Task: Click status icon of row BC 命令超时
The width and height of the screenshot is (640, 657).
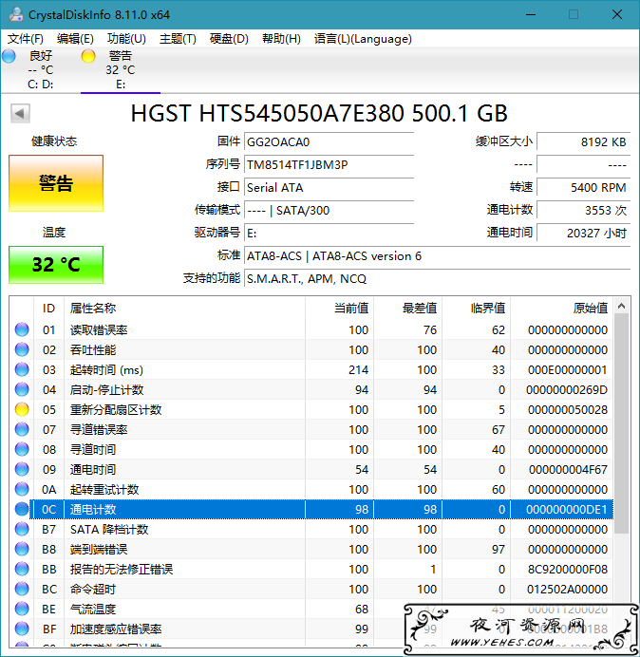Action: coord(22,589)
